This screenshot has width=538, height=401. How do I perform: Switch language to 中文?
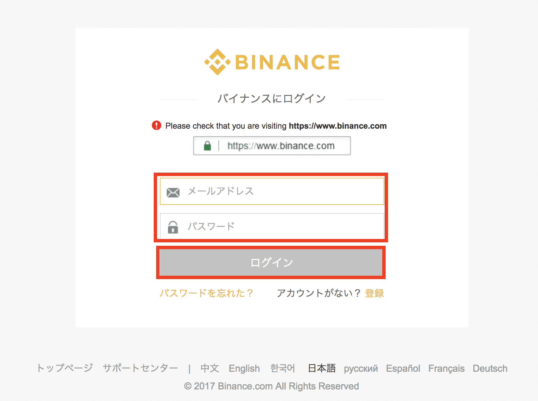[209, 368]
